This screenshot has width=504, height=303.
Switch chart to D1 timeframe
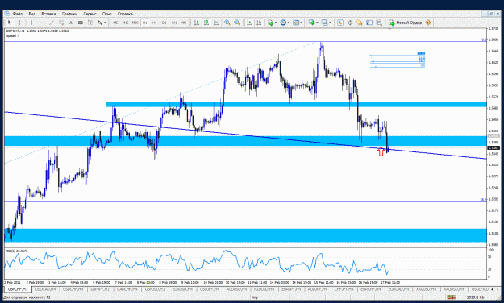pyautogui.click(x=165, y=23)
